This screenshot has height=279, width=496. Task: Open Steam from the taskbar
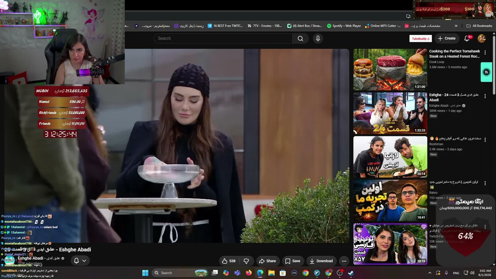click(351, 273)
